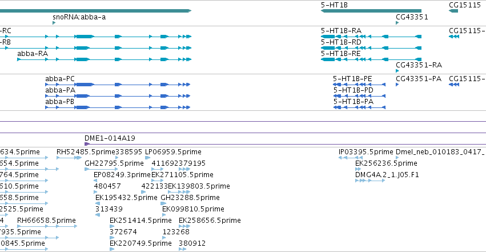Select the CG15115 gene feature
486x252 pixels.
point(453,11)
